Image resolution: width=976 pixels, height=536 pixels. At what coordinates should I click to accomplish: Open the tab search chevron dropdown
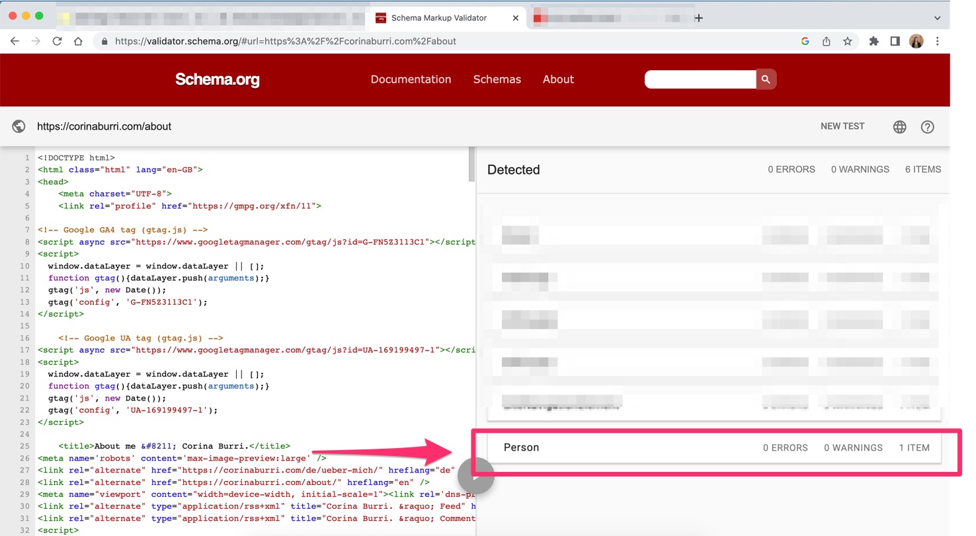coord(937,18)
